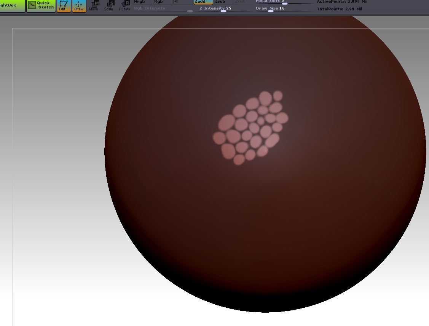
Task: Adjust the Z Intensity 25 slider
Action: 223,9
